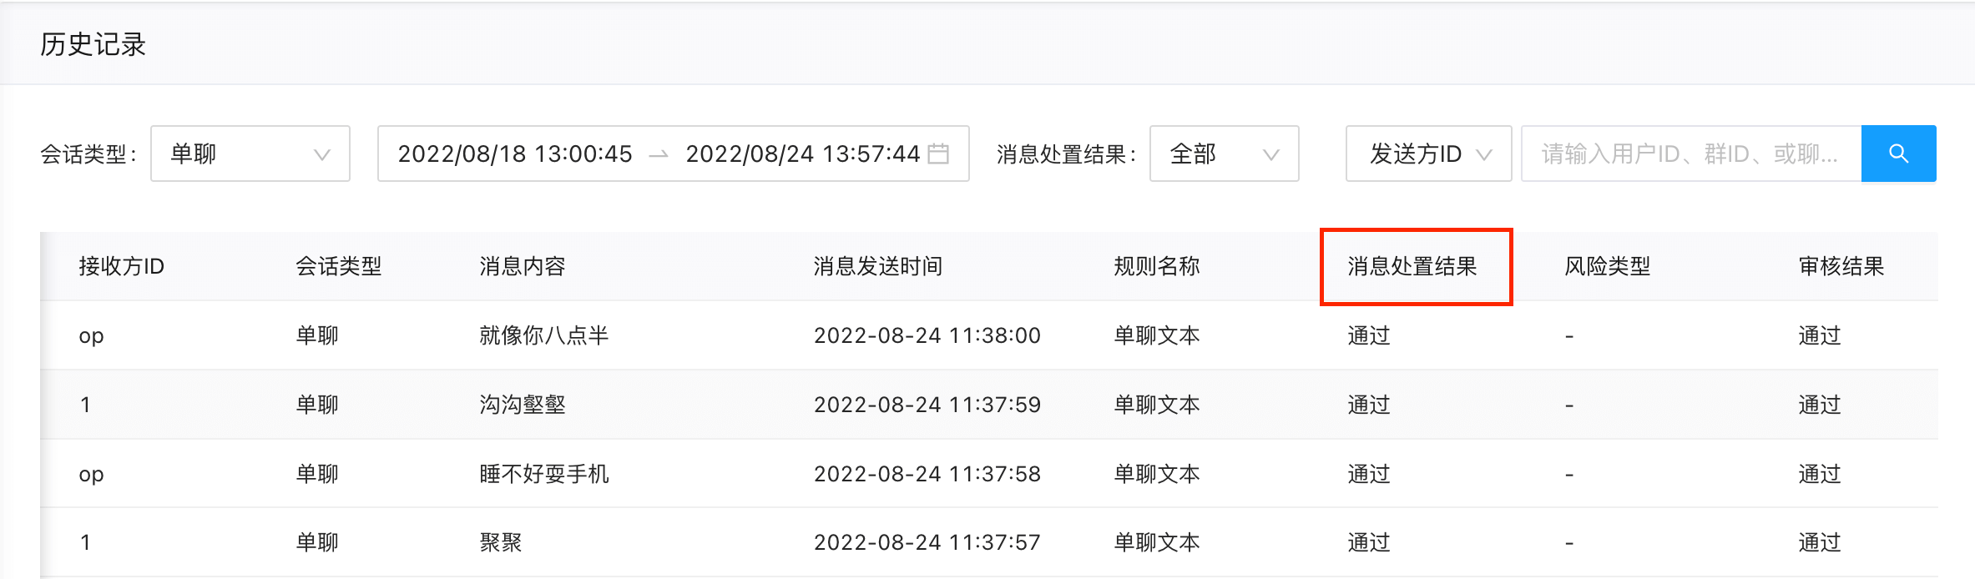Click the chevron arrow beside 发送方ID
1975x579 pixels.
click(1483, 154)
